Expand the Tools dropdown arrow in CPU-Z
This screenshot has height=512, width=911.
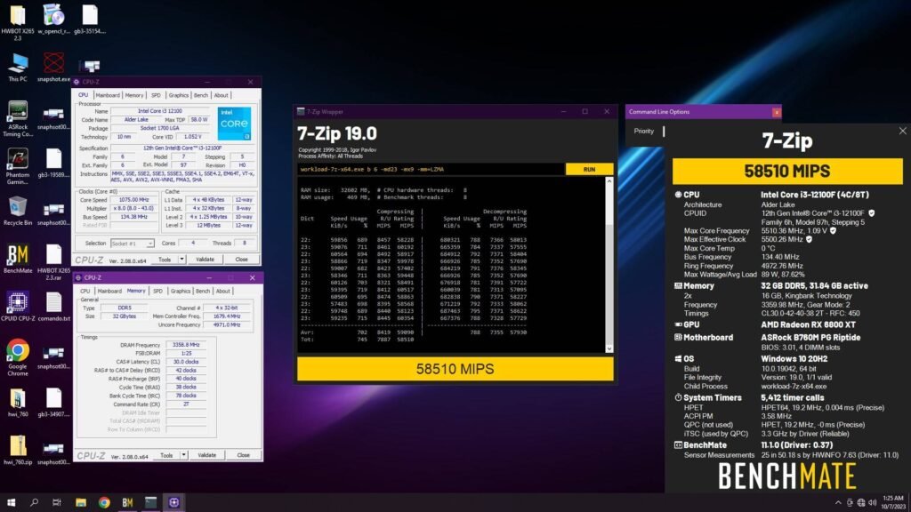[182, 259]
